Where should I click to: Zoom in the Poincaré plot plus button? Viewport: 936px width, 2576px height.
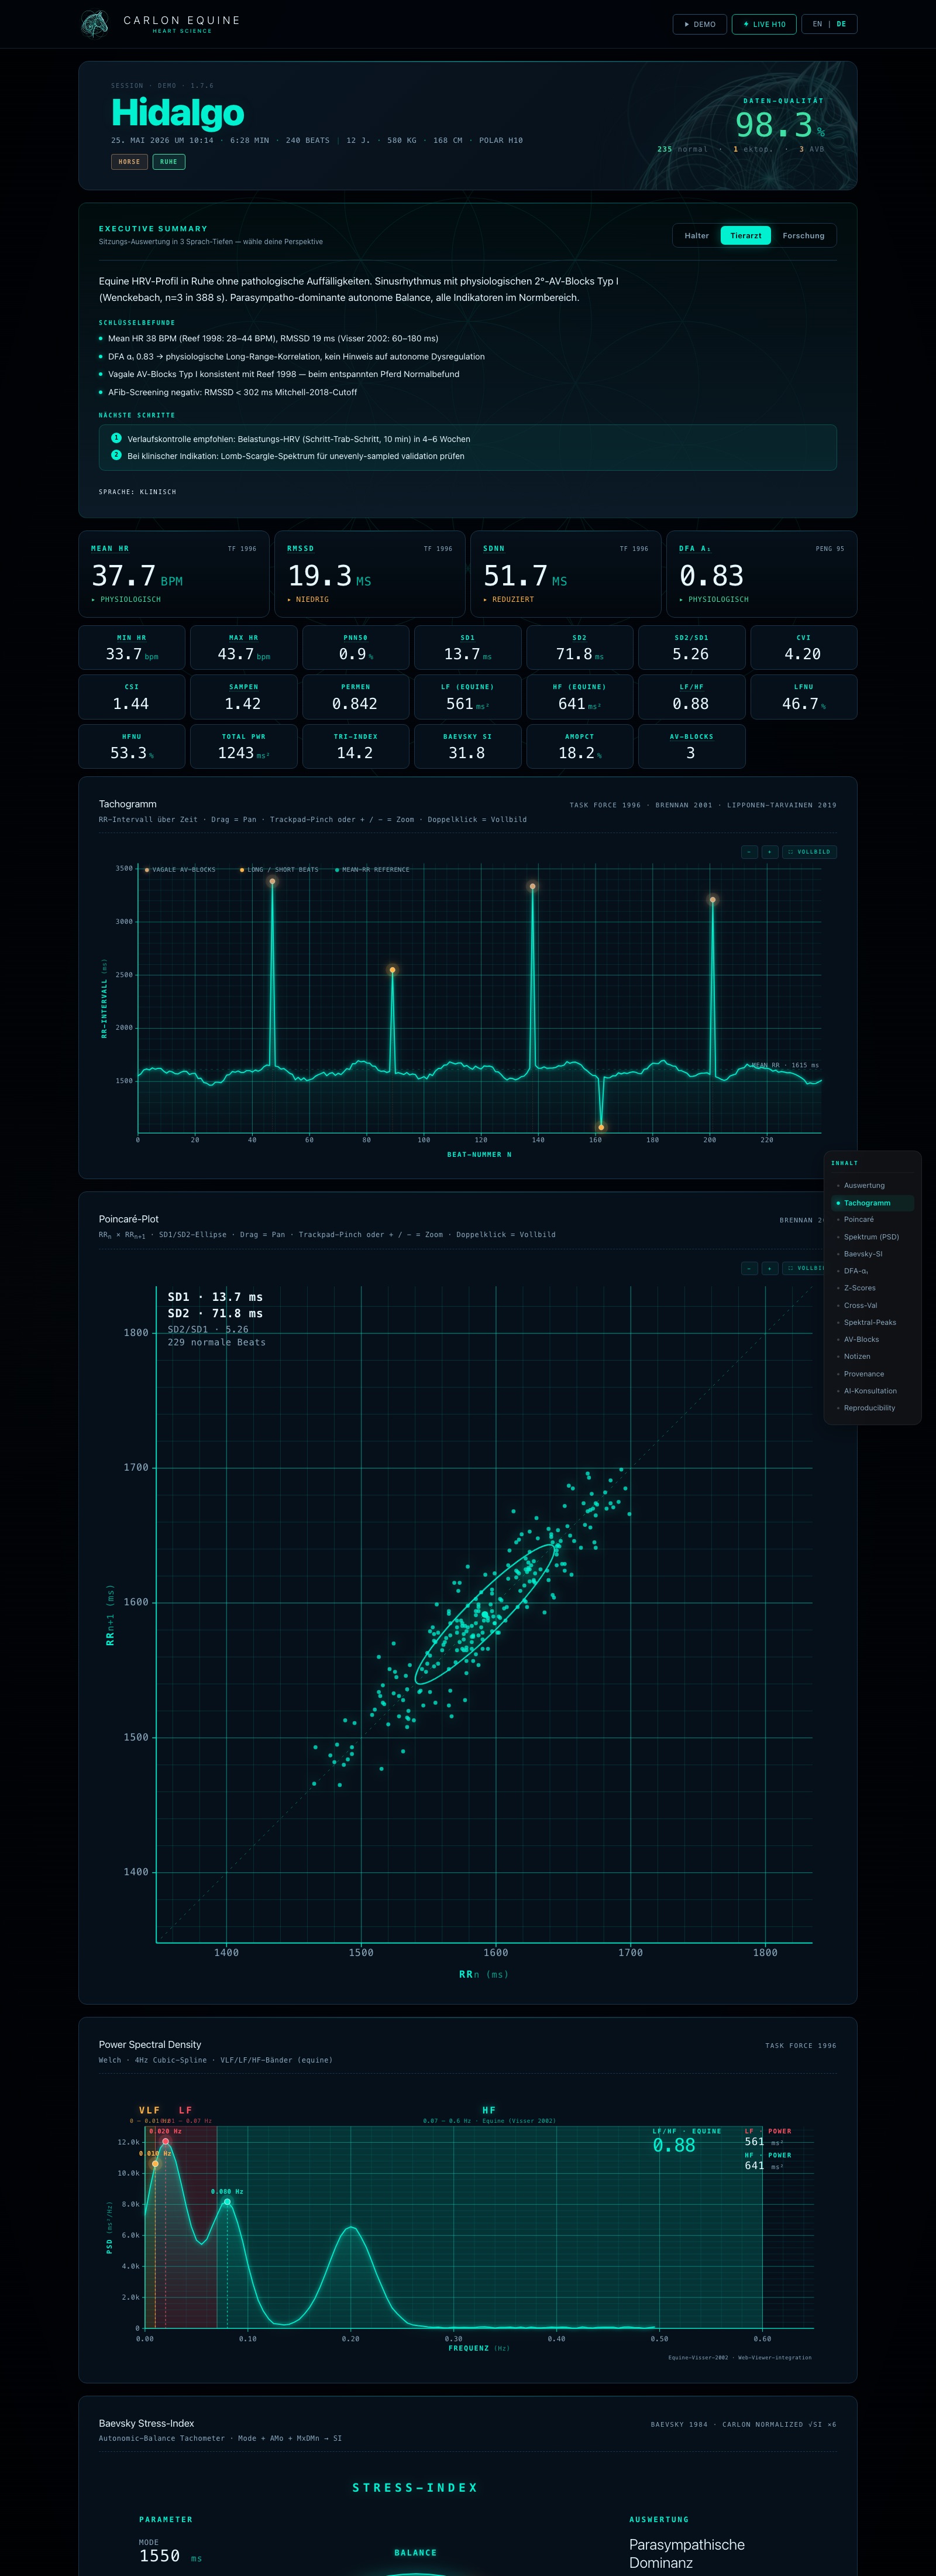769,1268
